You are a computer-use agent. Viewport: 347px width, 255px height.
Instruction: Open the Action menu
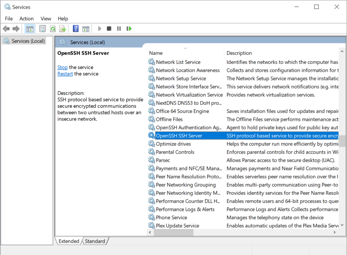[x=26, y=19]
